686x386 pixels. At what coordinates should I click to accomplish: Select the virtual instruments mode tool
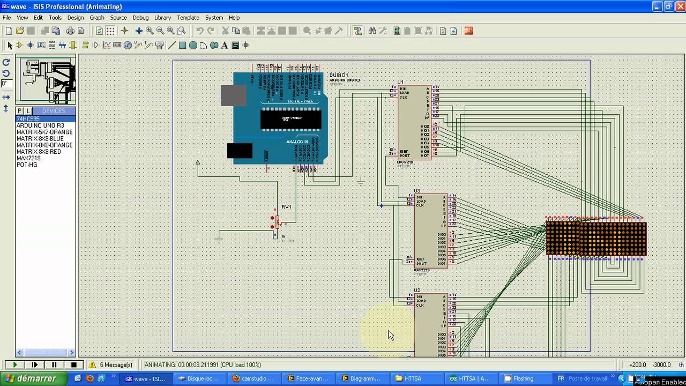(159, 46)
